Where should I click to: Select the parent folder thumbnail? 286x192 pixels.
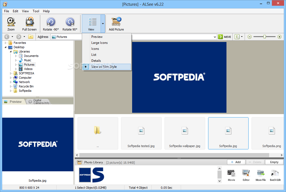(x=98, y=133)
